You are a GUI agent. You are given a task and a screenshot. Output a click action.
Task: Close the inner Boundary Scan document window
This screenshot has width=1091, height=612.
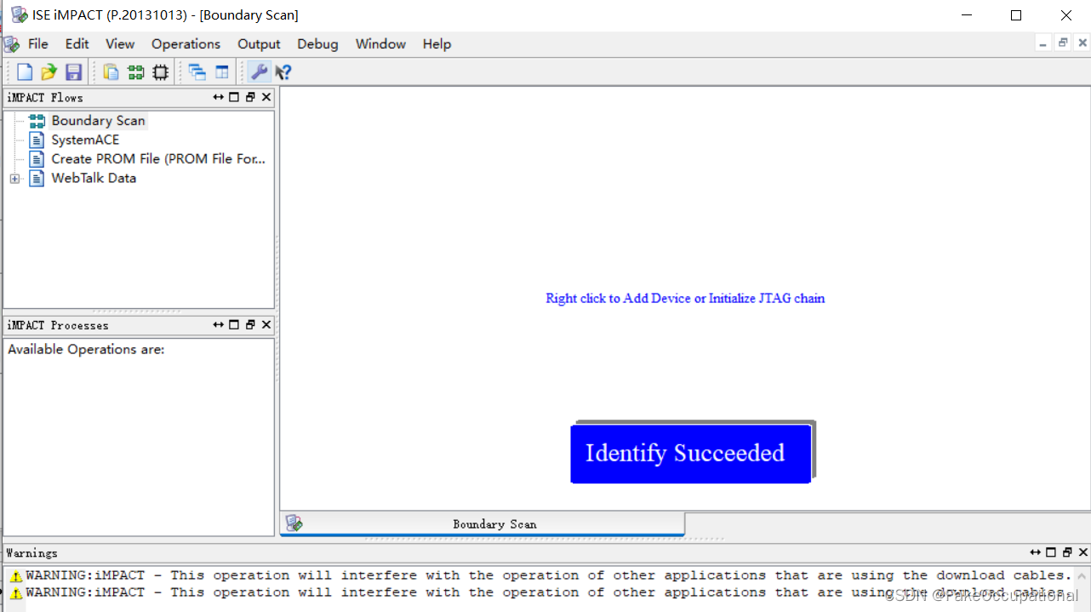pos(1081,43)
